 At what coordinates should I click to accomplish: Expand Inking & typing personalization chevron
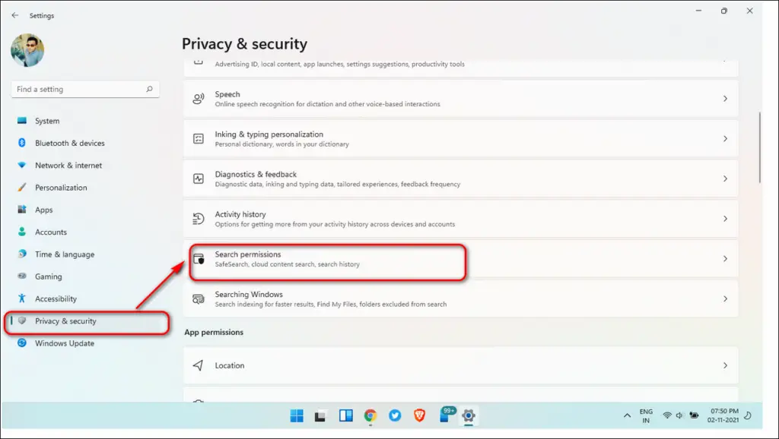725,139
